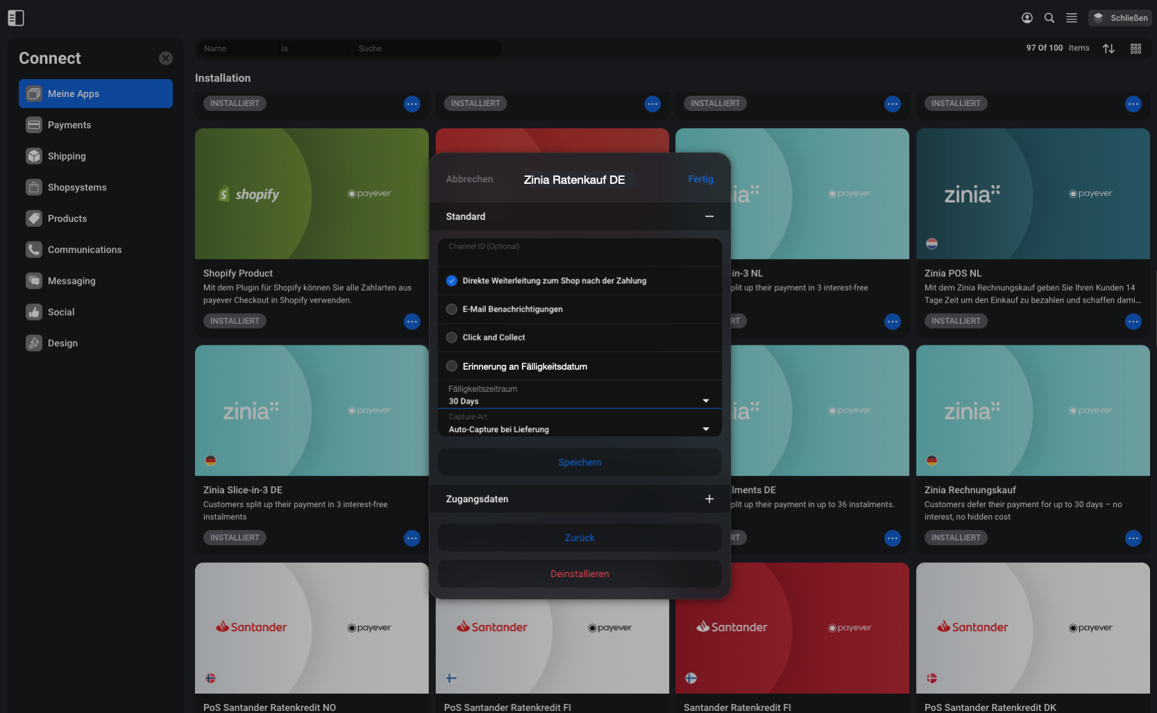Enable E-Mail Benachrichtigungen checkbox
Image resolution: width=1157 pixels, height=713 pixels.
pyautogui.click(x=452, y=309)
